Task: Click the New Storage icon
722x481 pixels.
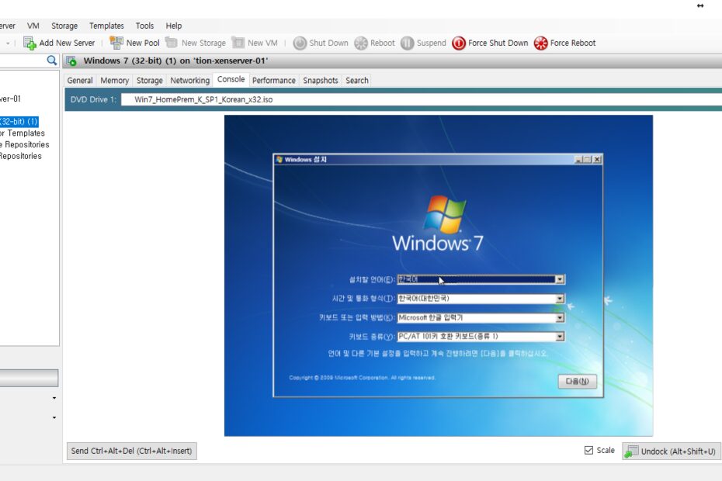Action: [172, 43]
